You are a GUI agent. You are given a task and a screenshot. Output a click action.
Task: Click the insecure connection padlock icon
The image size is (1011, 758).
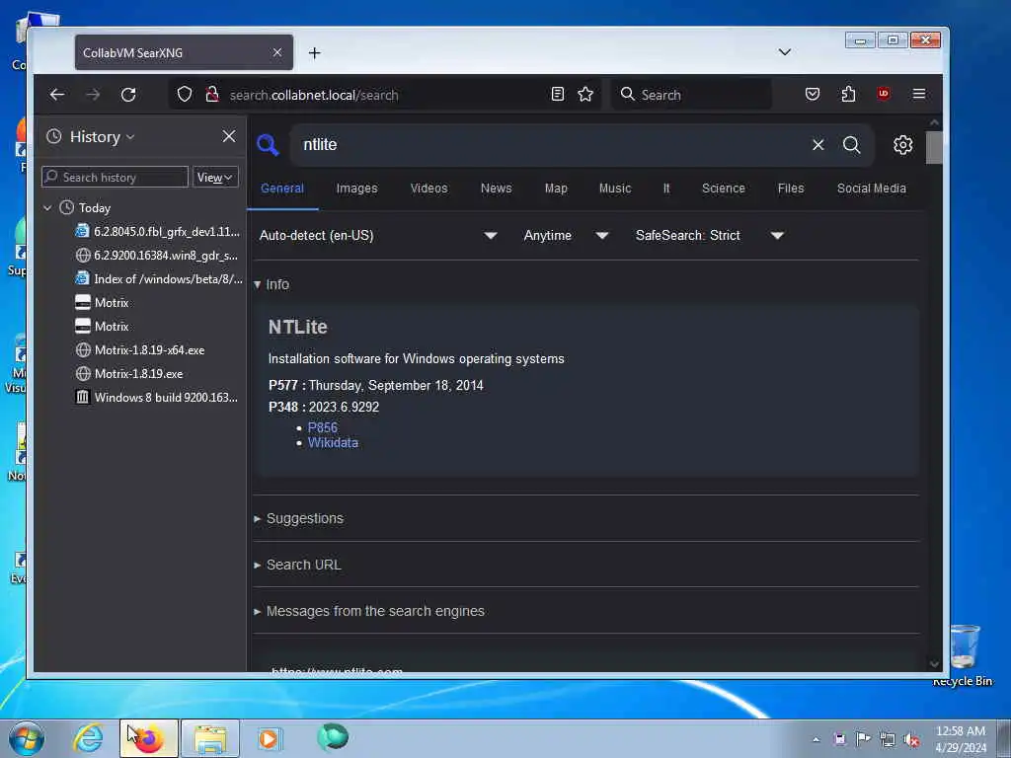click(211, 95)
